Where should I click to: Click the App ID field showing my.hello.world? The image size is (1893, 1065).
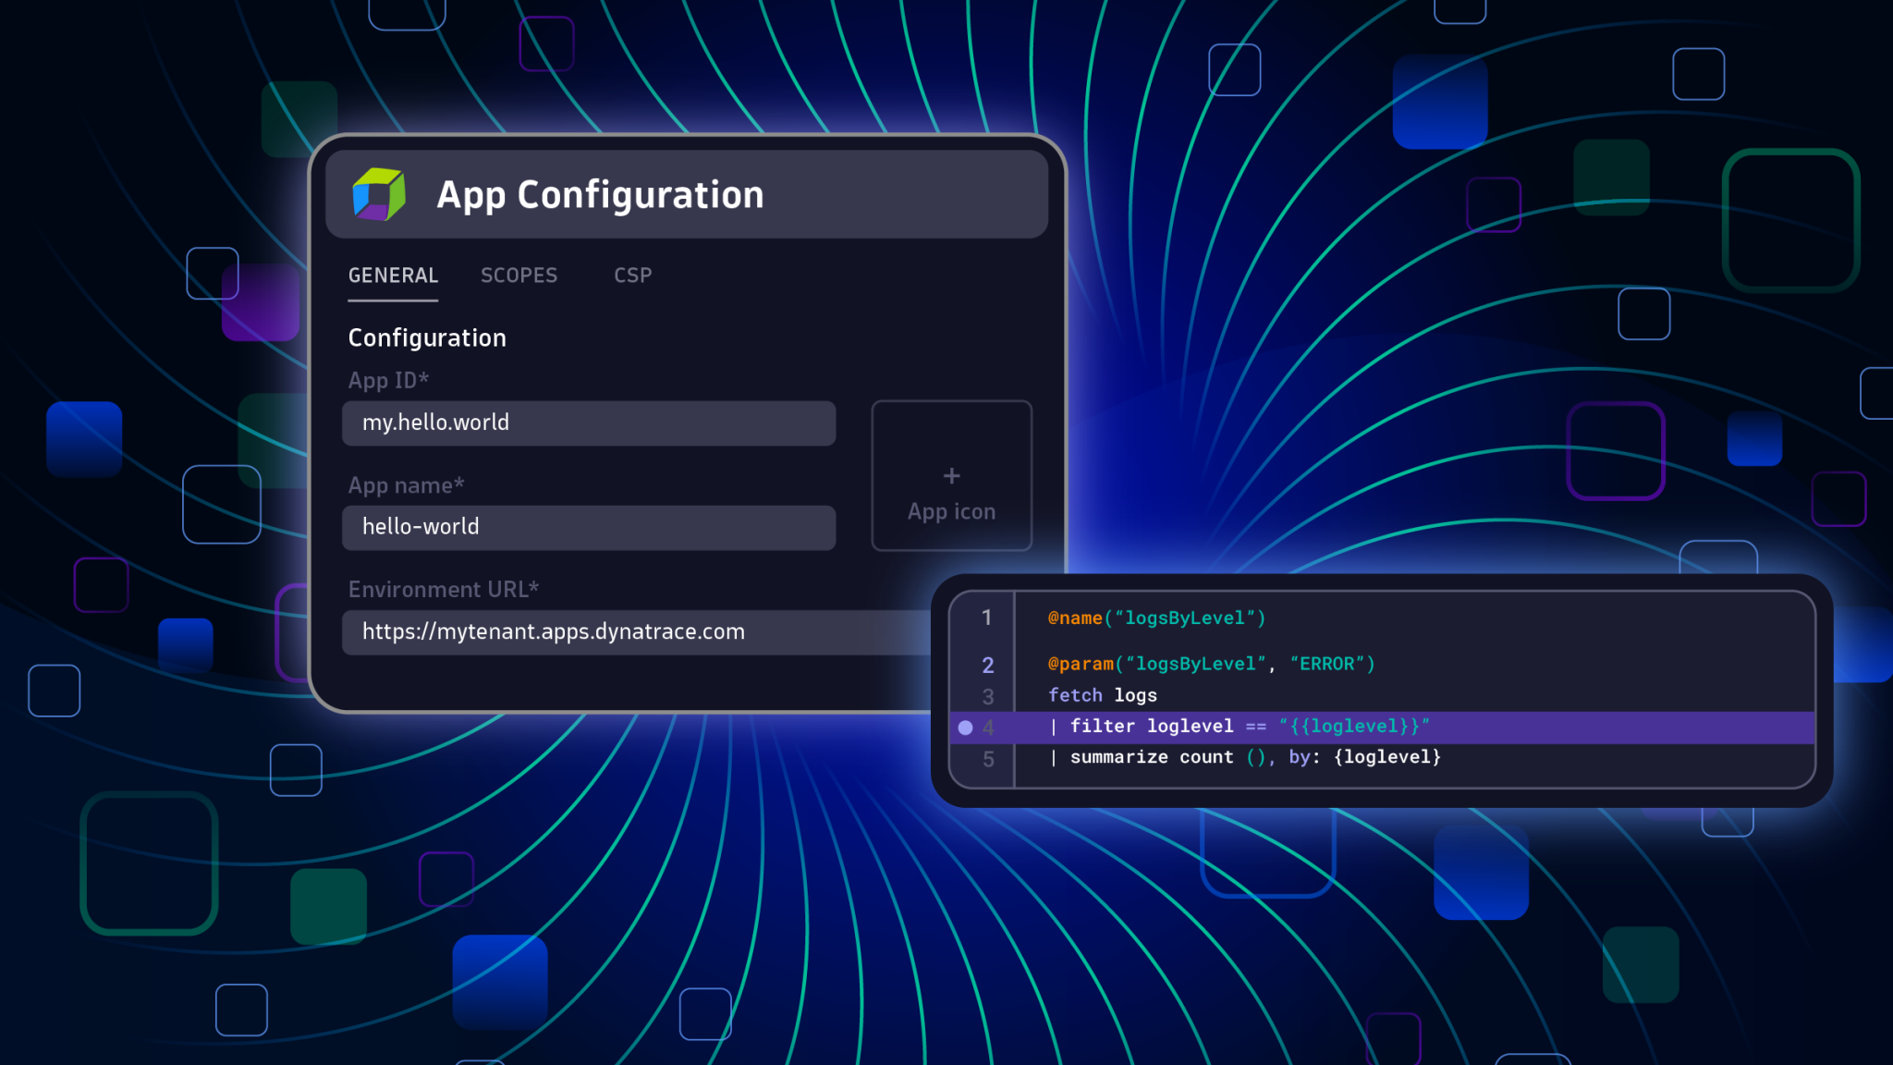(x=589, y=423)
